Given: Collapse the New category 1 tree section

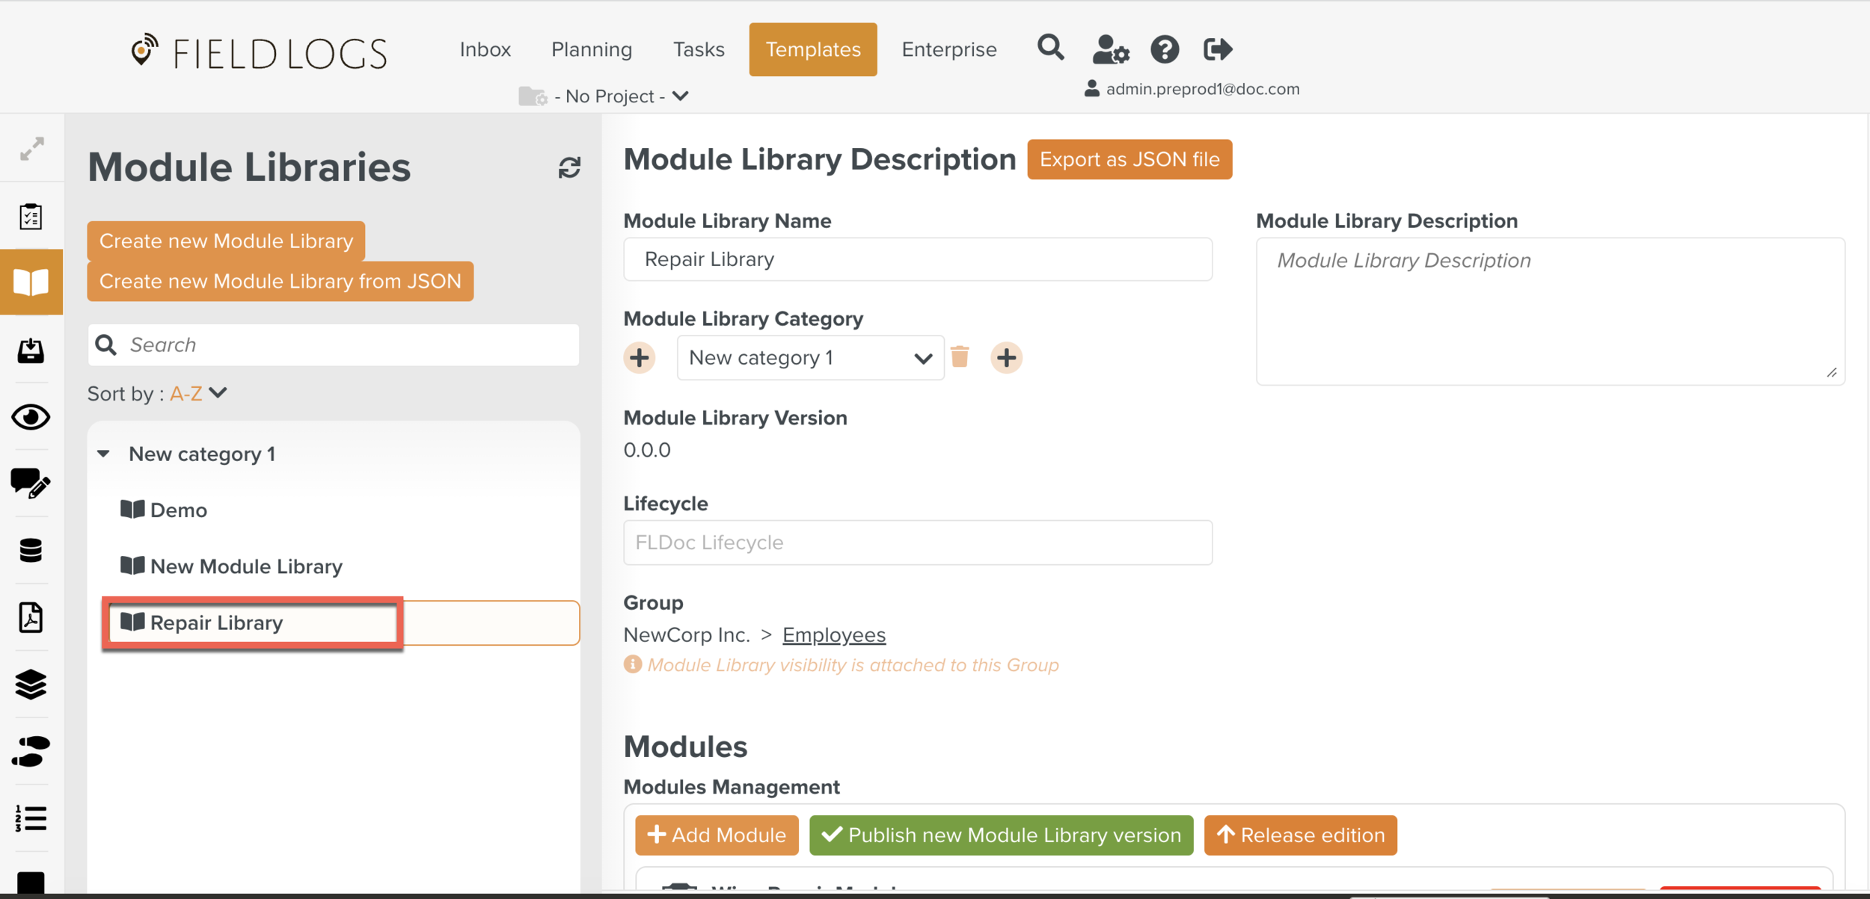Looking at the screenshot, I should (103, 453).
